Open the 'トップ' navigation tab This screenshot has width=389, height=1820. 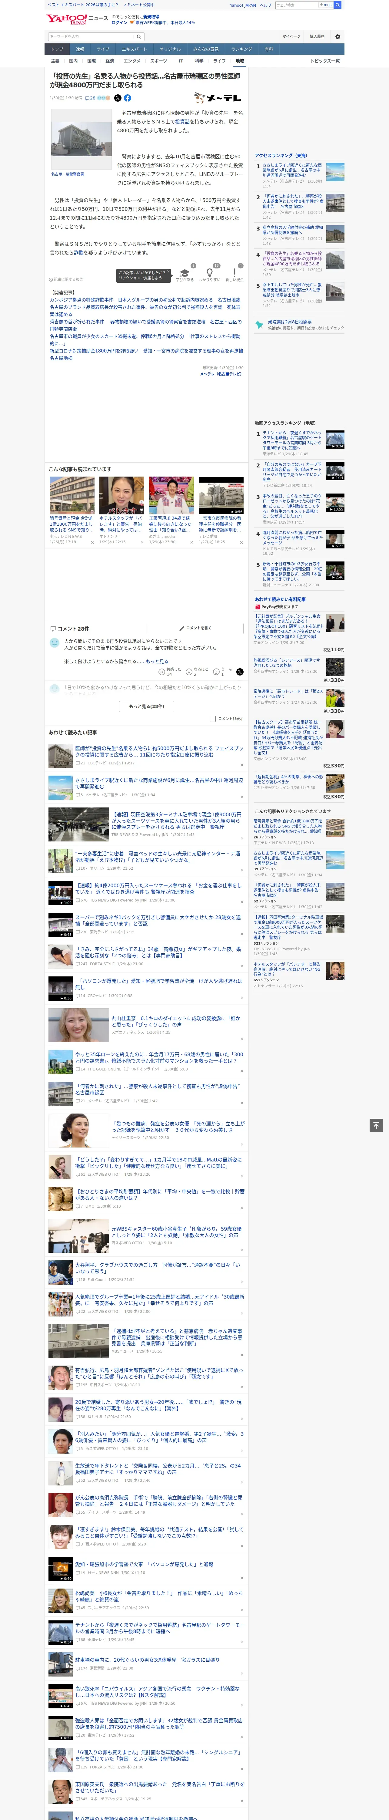click(57, 49)
